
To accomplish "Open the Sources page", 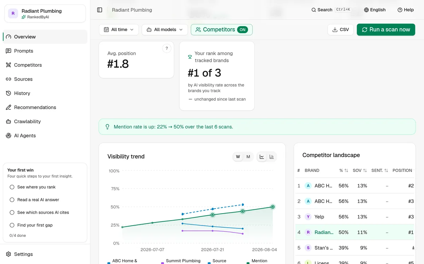I will click(x=45, y=79).
